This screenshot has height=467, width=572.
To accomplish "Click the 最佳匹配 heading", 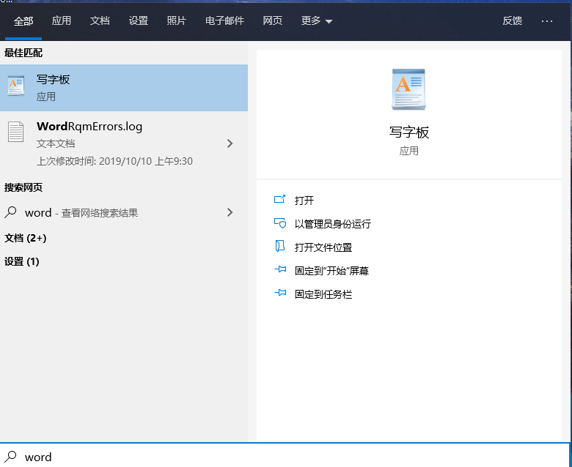I will click(23, 53).
